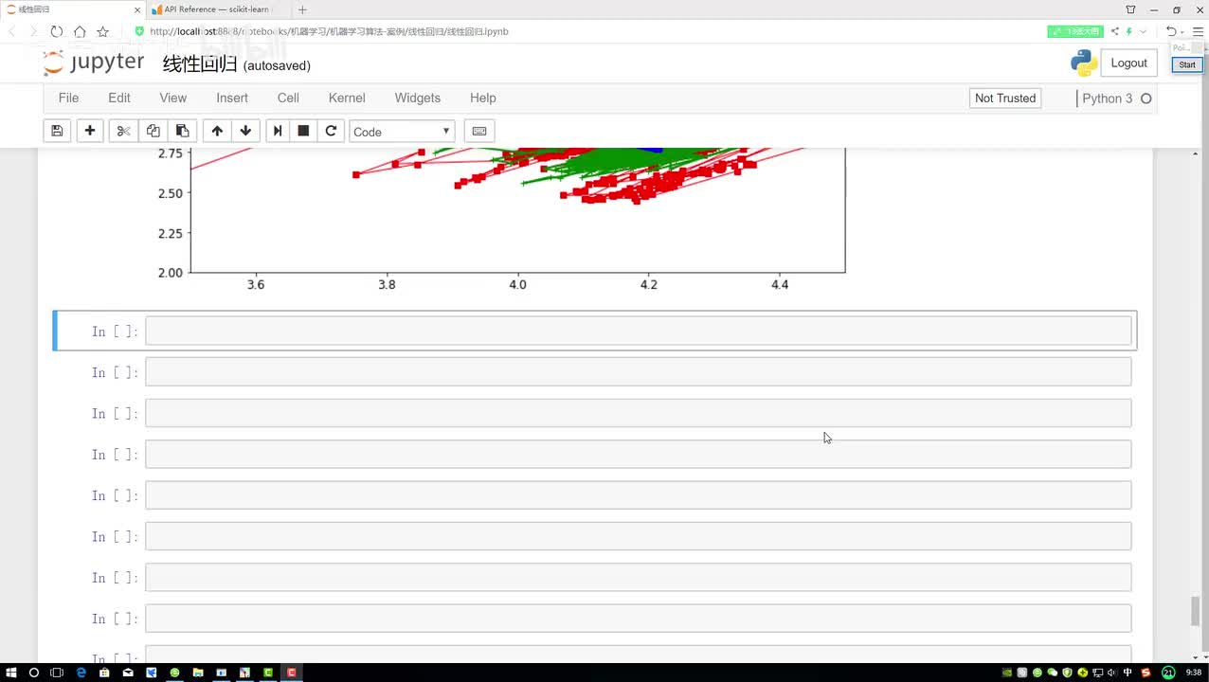Click the Python logo icon in the header
The width and height of the screenshot is (1209, 682).
pos(1084,63)
